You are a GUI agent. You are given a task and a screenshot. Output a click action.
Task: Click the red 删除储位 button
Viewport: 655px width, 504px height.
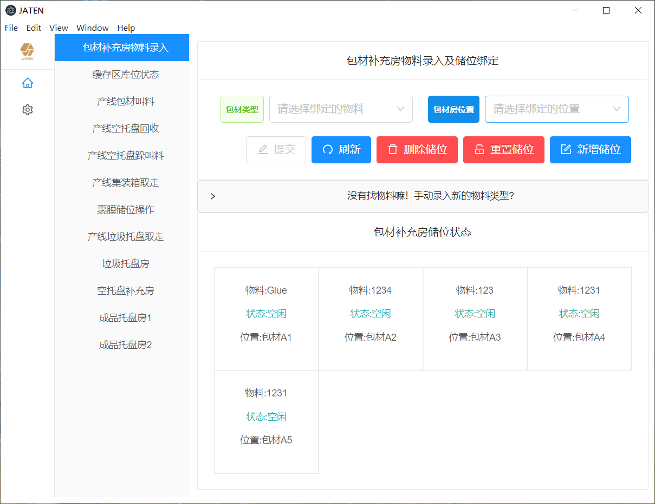[417, 150]
